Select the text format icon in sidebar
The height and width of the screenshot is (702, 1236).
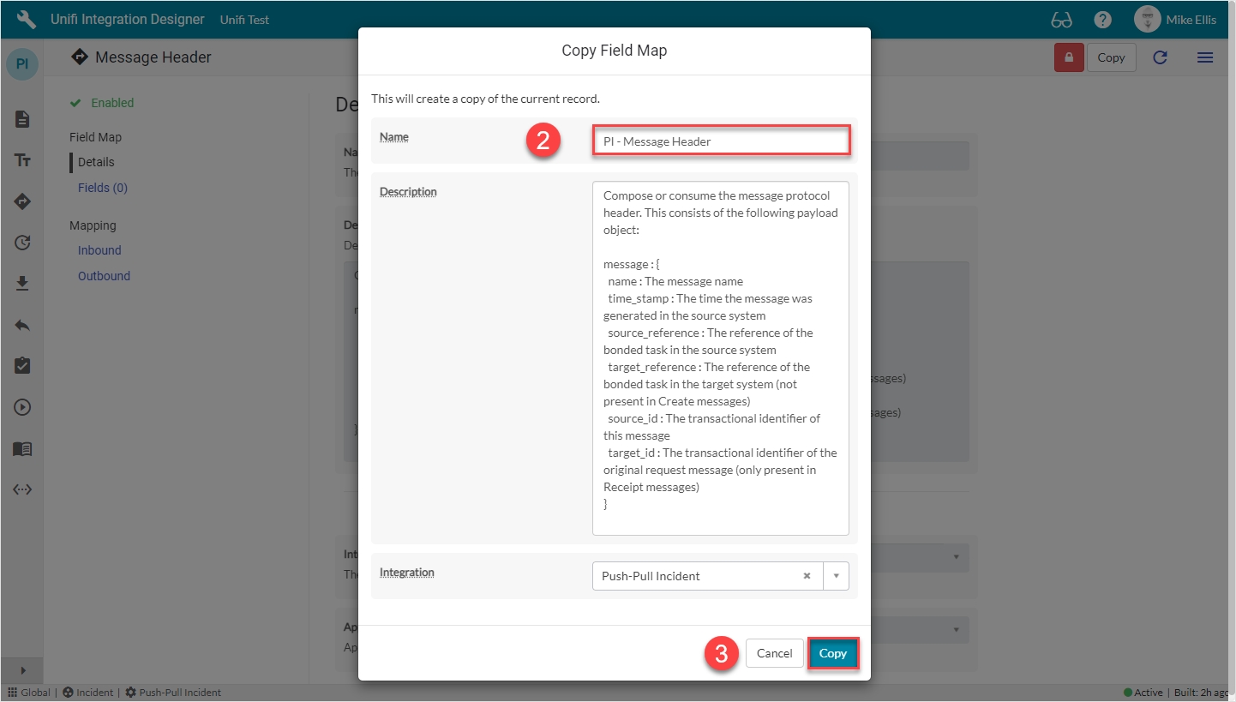point(22,160)
